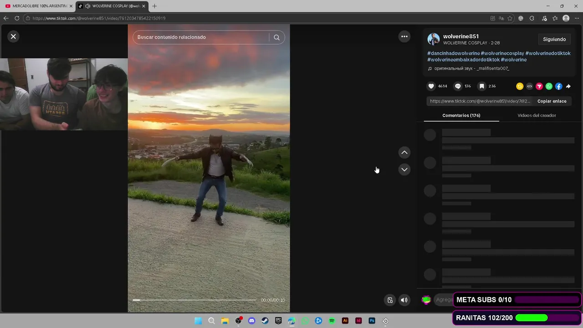This screenshot has width=583, height=328.
Task: Reload the page
Action: [x=17, y=18]
